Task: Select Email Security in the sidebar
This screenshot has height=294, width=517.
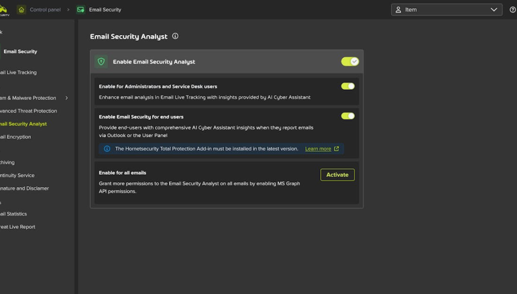Action: tap(20, 52)
